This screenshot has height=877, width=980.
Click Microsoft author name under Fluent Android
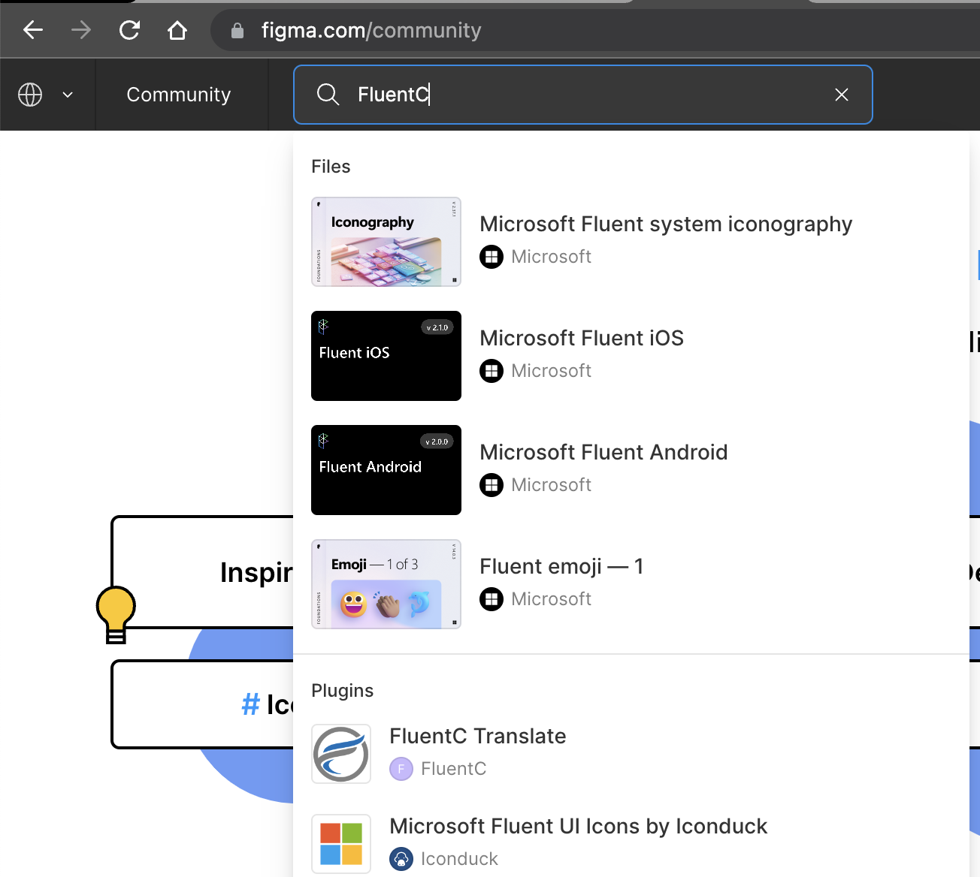[551, 485]
